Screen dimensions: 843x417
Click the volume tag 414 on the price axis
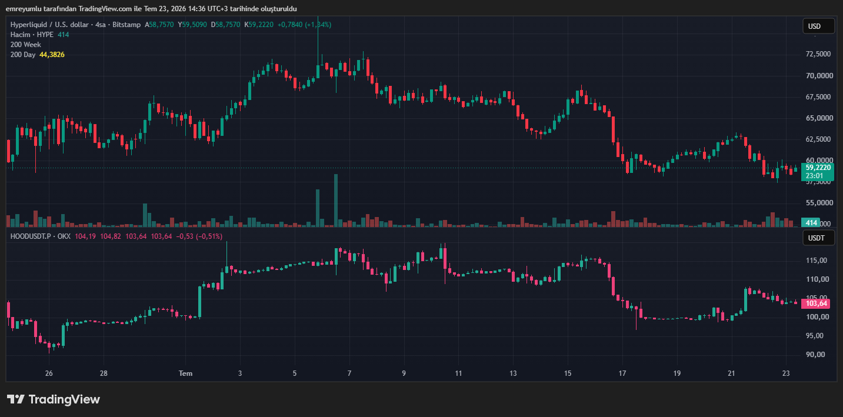click(x=811, y=223)
